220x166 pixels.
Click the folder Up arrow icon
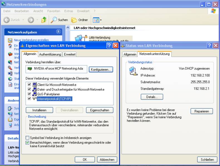click(44, 20)
